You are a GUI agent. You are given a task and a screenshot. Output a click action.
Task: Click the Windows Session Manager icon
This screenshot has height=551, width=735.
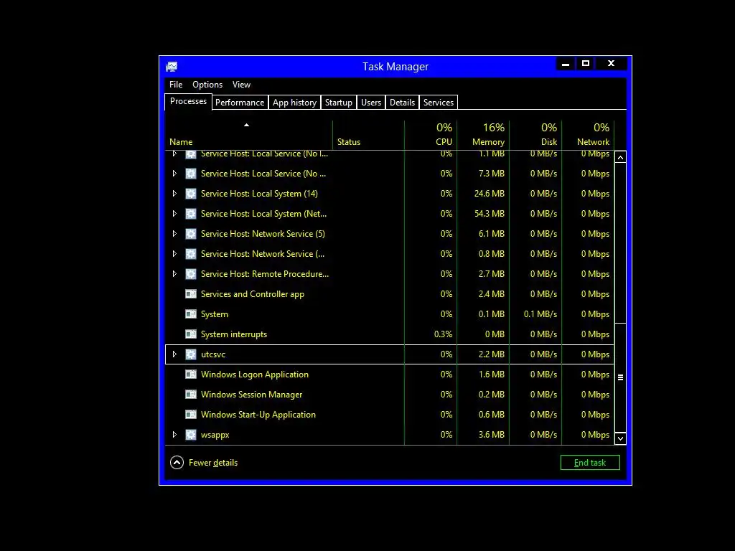(x=191, y=395)
